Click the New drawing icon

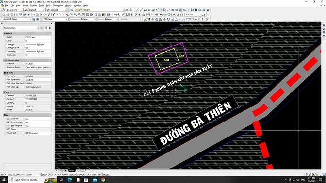point(4,15)
